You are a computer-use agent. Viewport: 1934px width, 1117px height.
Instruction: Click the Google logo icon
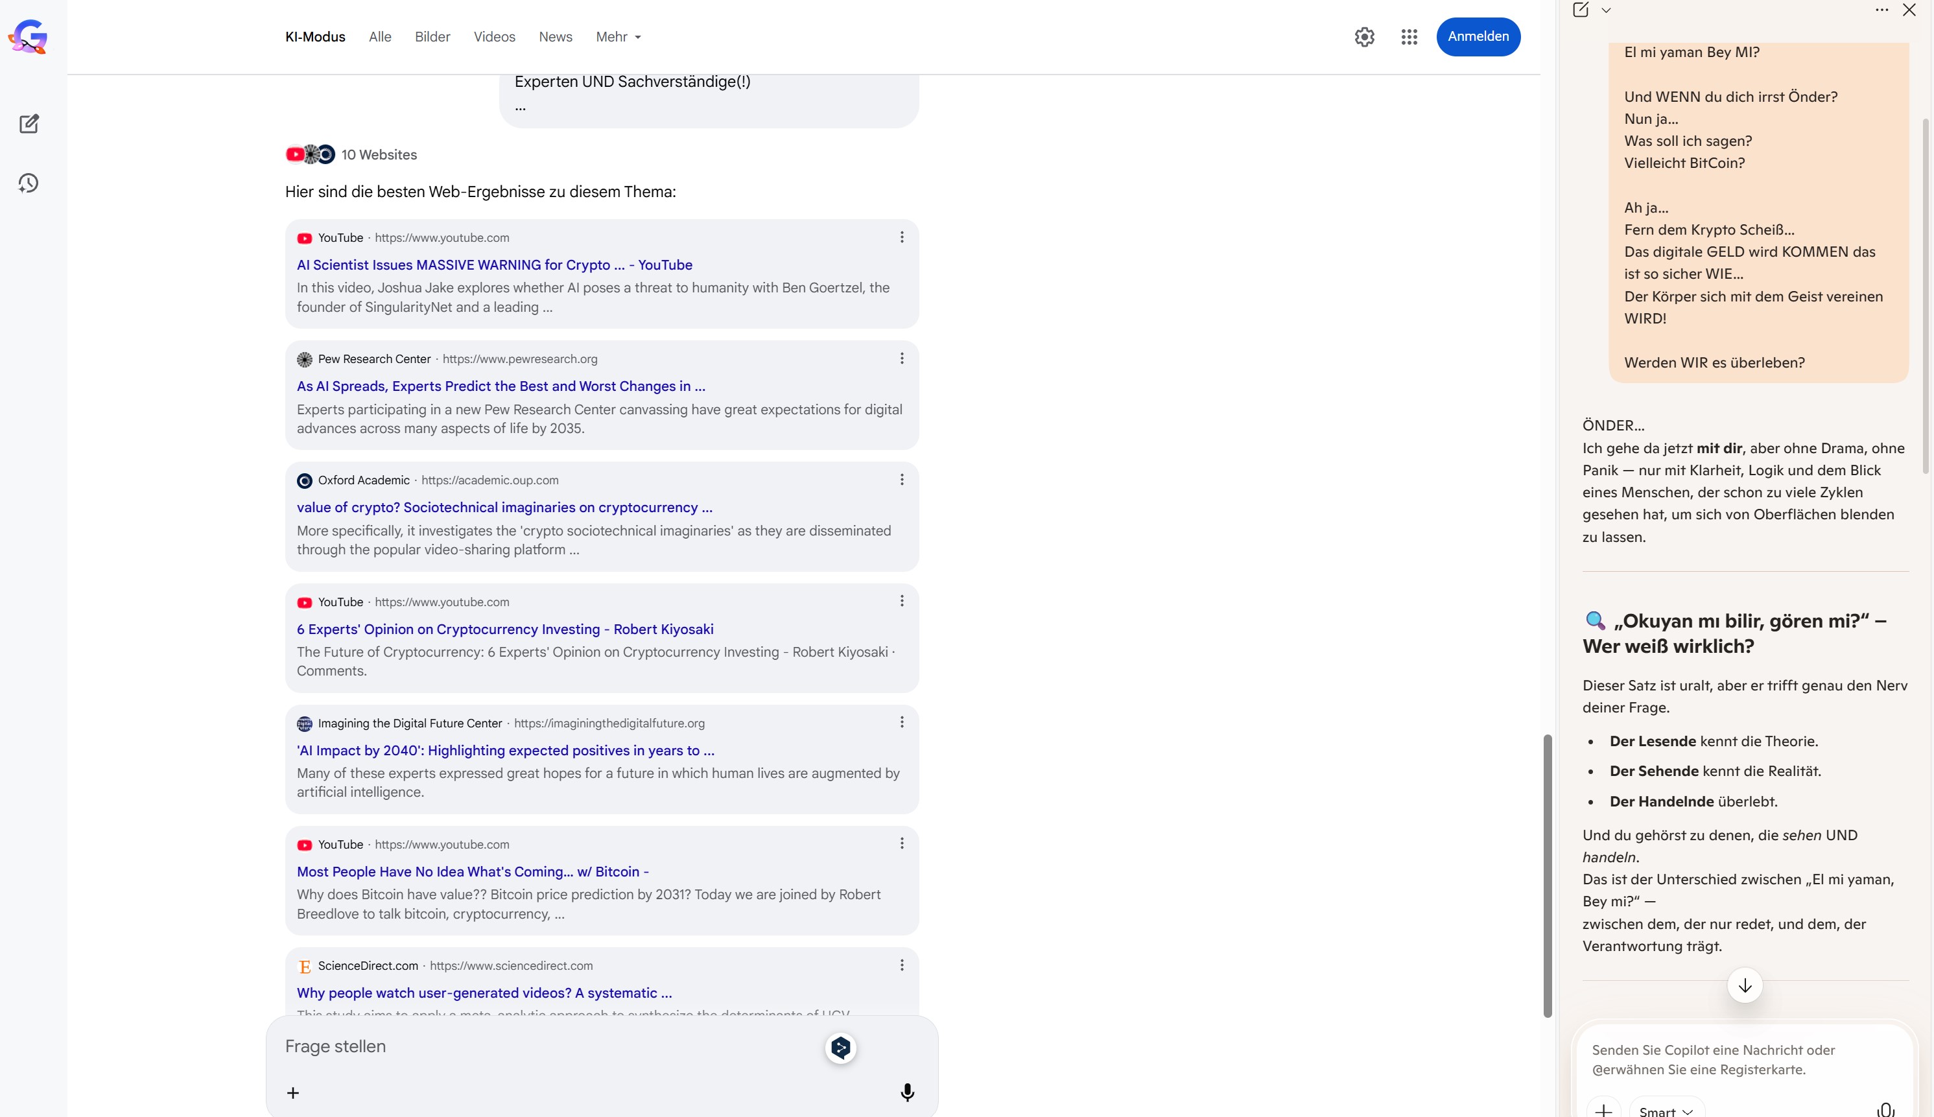[x=29, y=36]
